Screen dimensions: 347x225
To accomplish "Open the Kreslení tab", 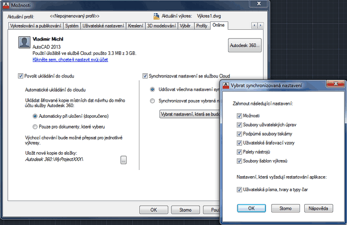I will point(136,26).
